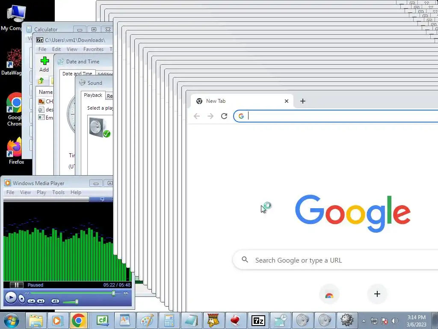This screenshot has width=438, height=329.
Task: Open WordPad from the taskbar
Action: tap(124, 320)
